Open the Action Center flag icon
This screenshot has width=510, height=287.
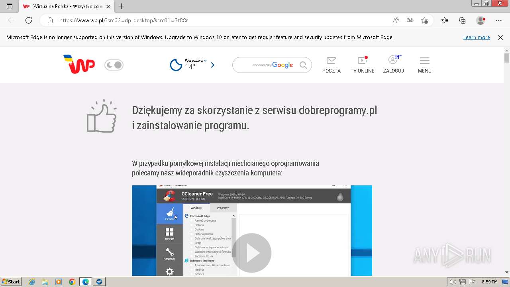point(472,282)
